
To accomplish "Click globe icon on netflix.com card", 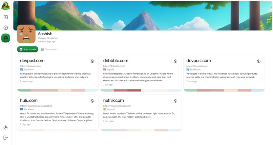I will point(175,101).
